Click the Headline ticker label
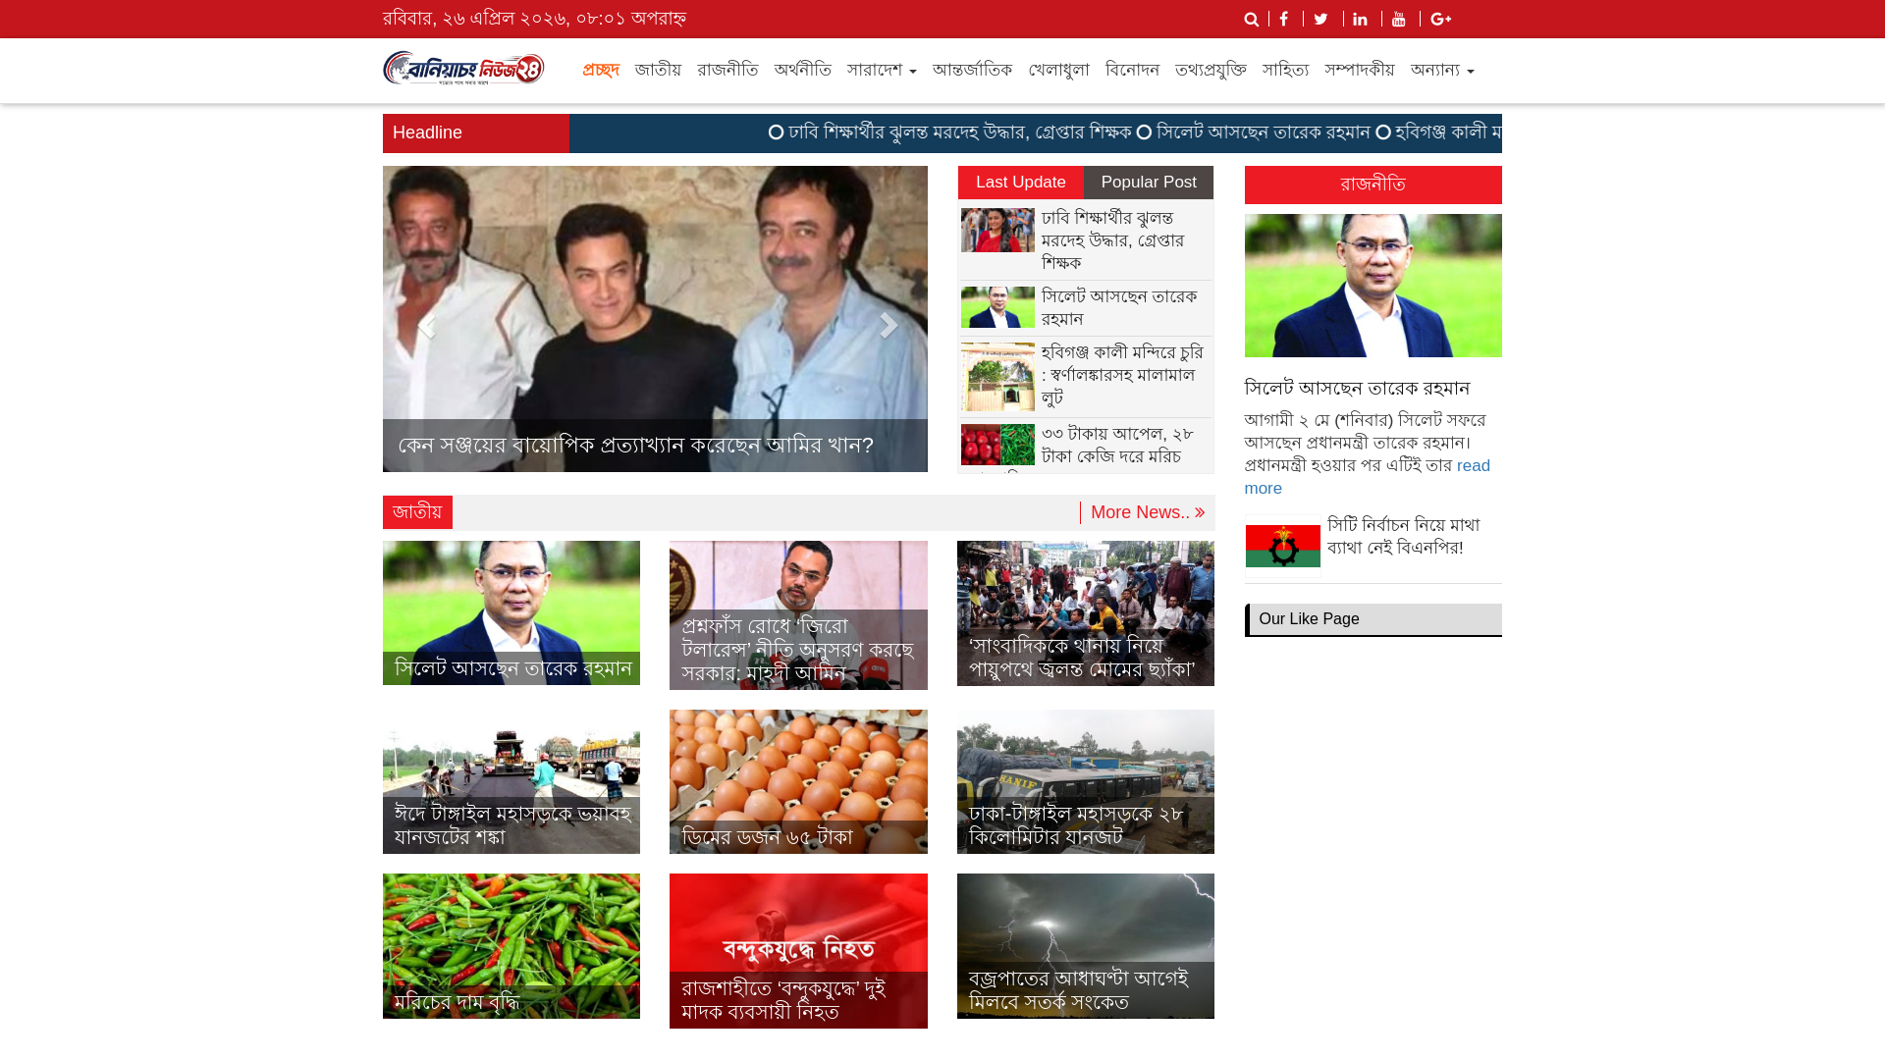Screen dimensions: 1885x1060 pos(476,133)
